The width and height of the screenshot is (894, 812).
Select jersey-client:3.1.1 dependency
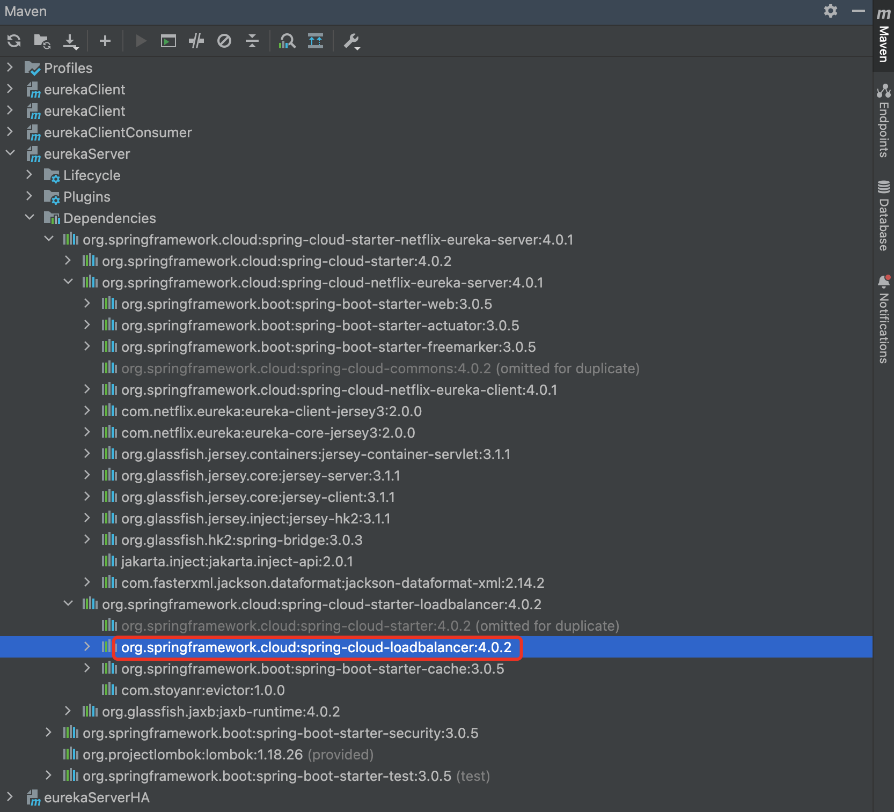coord(436,497)
